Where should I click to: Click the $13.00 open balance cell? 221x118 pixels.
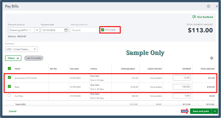click(x=135, y=78)
